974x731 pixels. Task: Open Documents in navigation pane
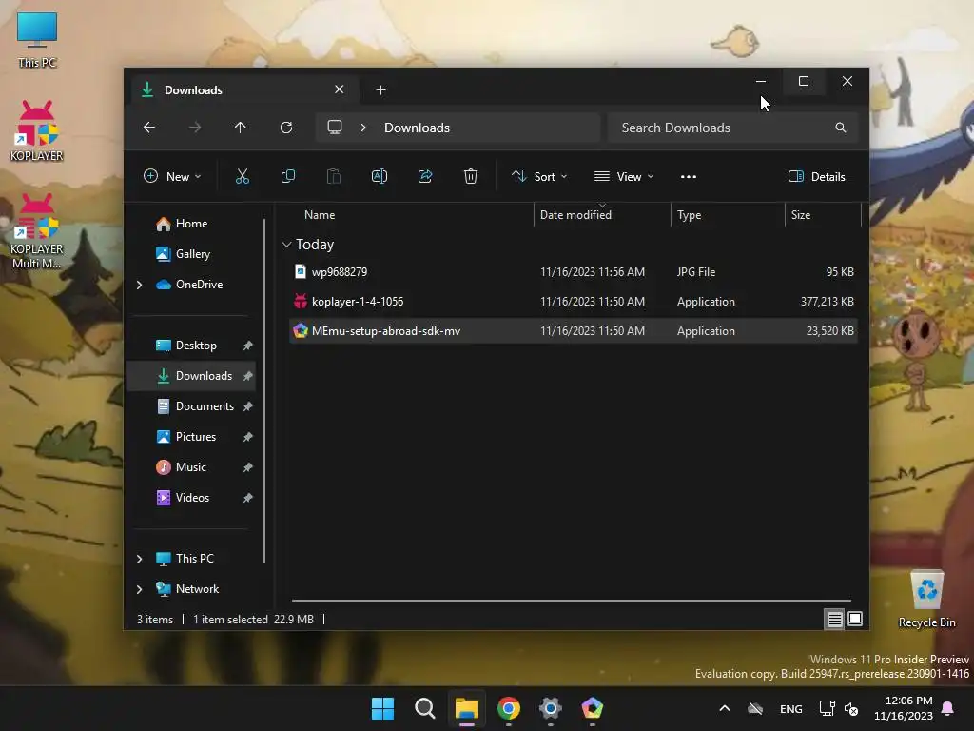pos(205,406)
